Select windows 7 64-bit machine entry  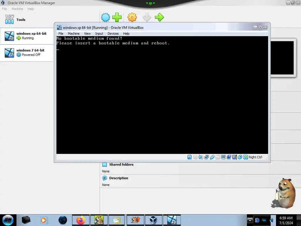[27, 53]
